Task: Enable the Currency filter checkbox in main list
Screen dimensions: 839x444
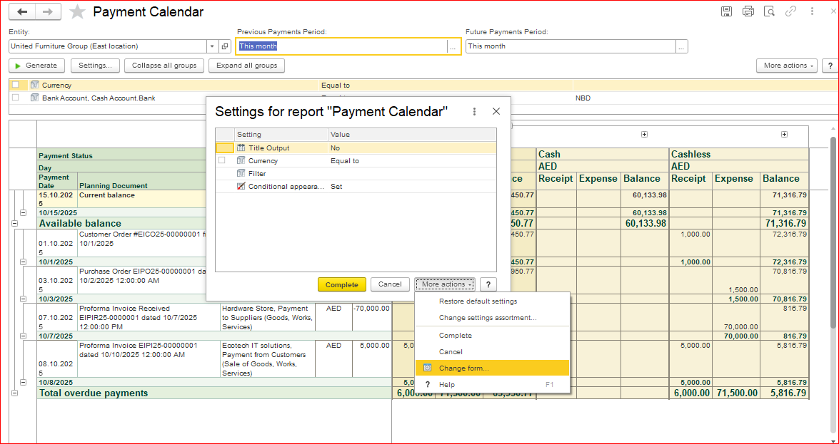Action: coord(15,85)
